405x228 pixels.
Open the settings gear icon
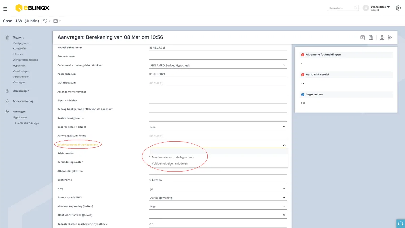point(398,8)
